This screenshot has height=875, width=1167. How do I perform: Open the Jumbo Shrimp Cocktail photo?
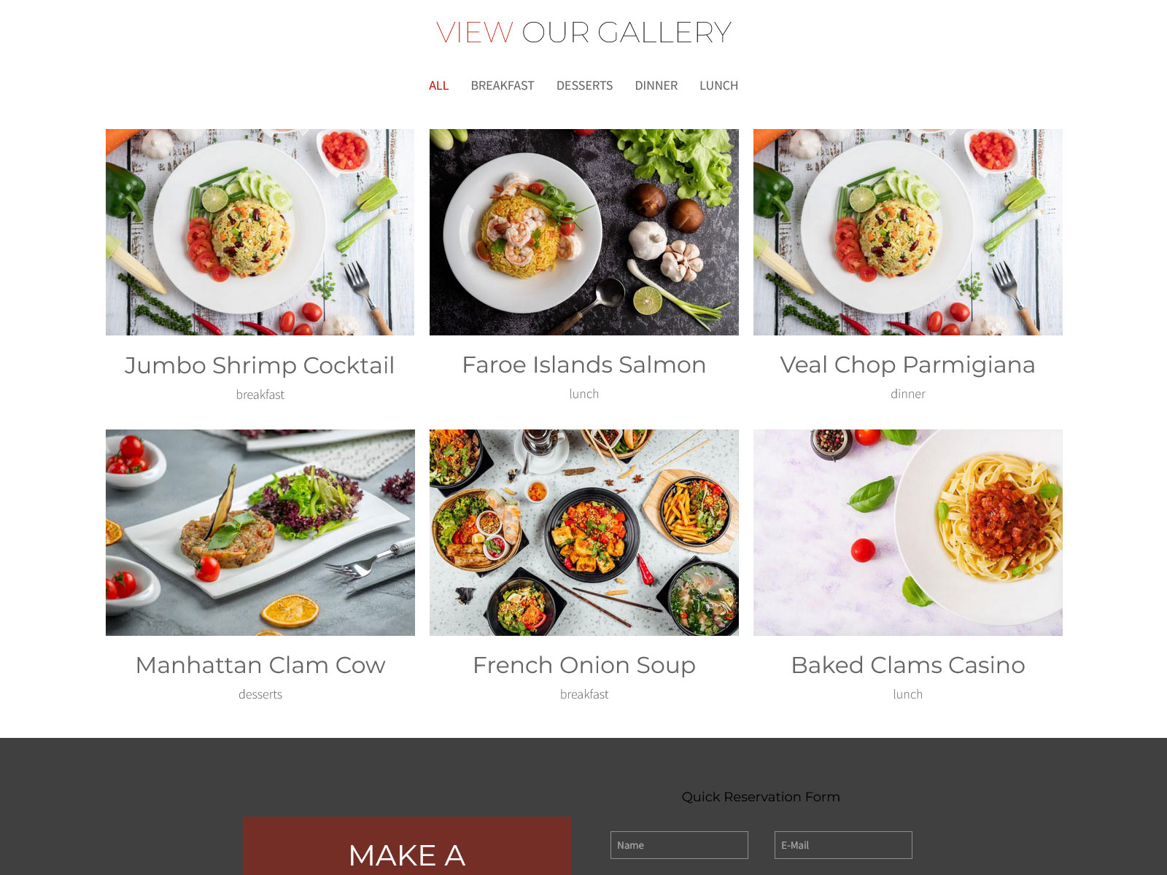point(260,232)
